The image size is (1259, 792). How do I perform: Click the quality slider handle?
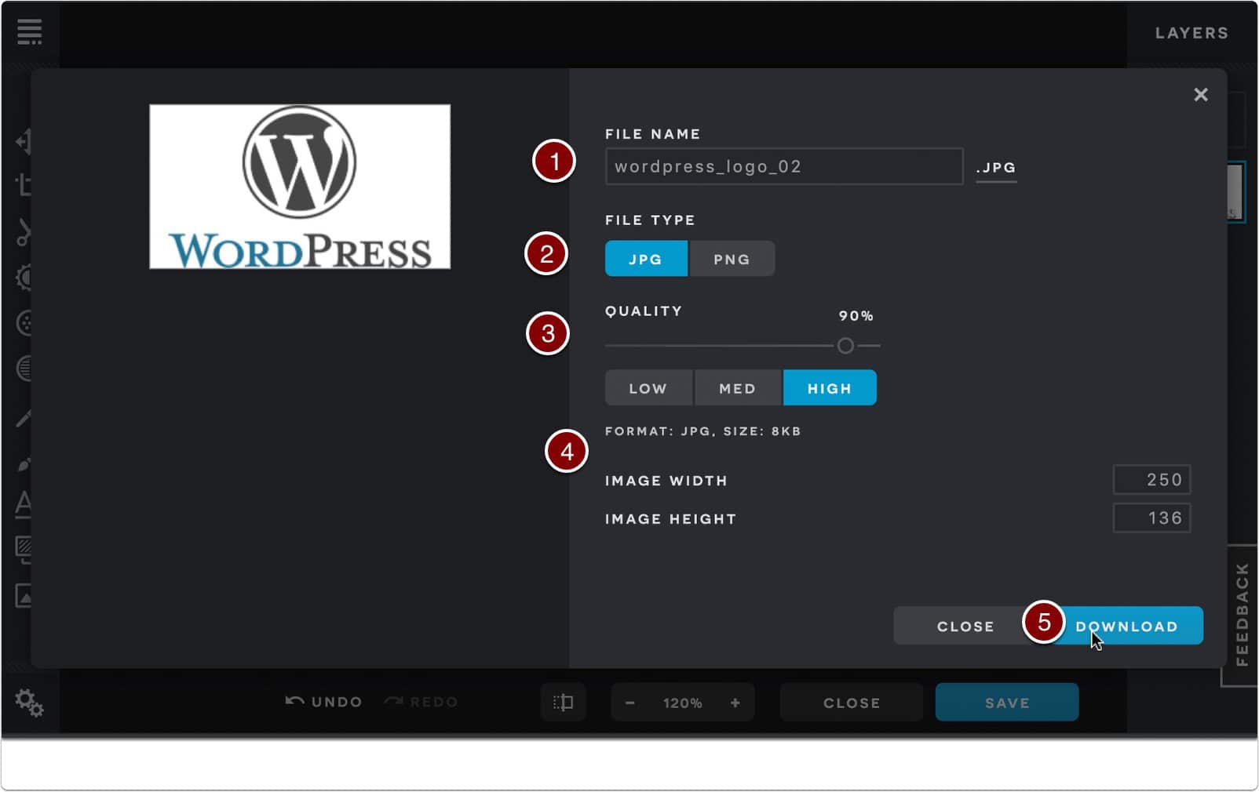coord(845,346)
